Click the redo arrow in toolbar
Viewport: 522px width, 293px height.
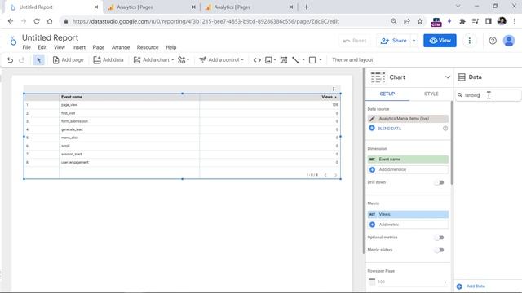[22, 60]
